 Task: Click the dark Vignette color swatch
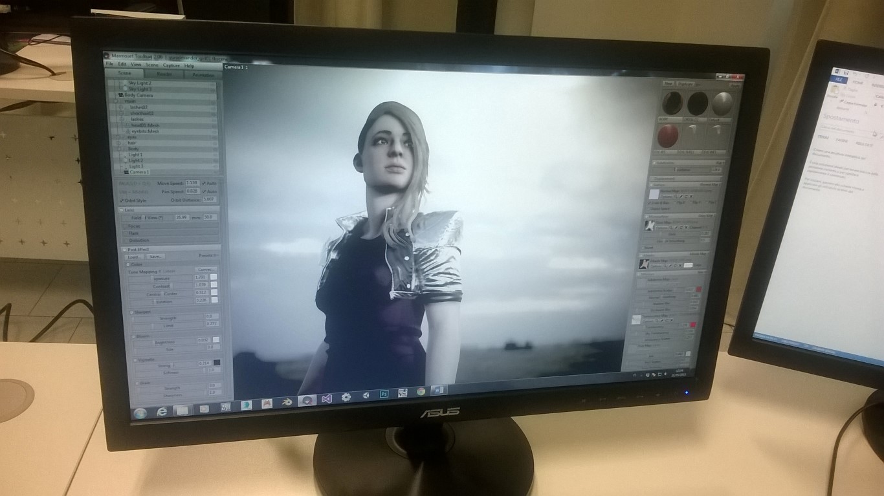pos(217,363)
